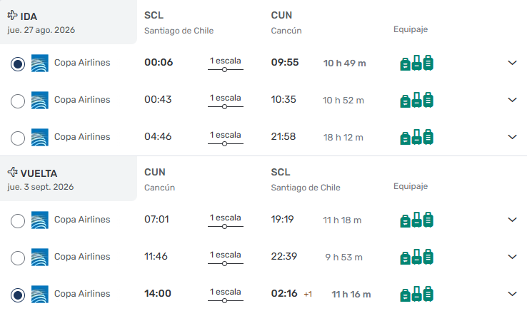Click the stopover line of 00:06 flight
This screenshot has width=527, height=311.
tap(225, 70)
